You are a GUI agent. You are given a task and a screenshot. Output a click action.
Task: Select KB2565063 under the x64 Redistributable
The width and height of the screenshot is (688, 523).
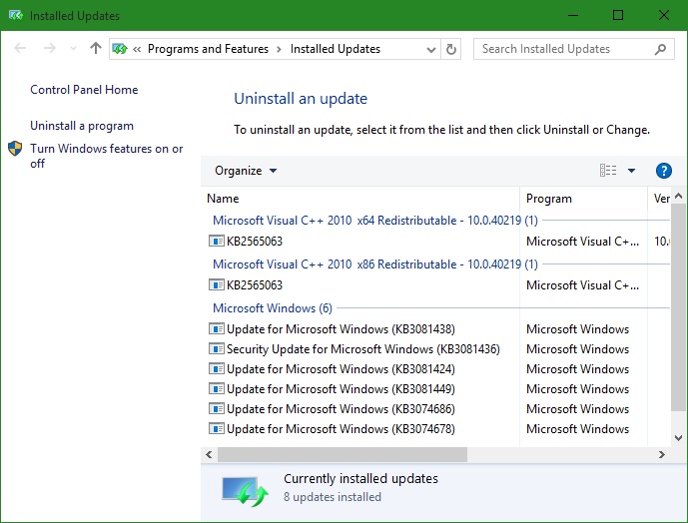(255, 242)
